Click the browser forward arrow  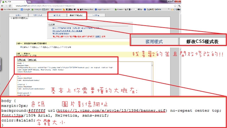click(x=6, y=6)
